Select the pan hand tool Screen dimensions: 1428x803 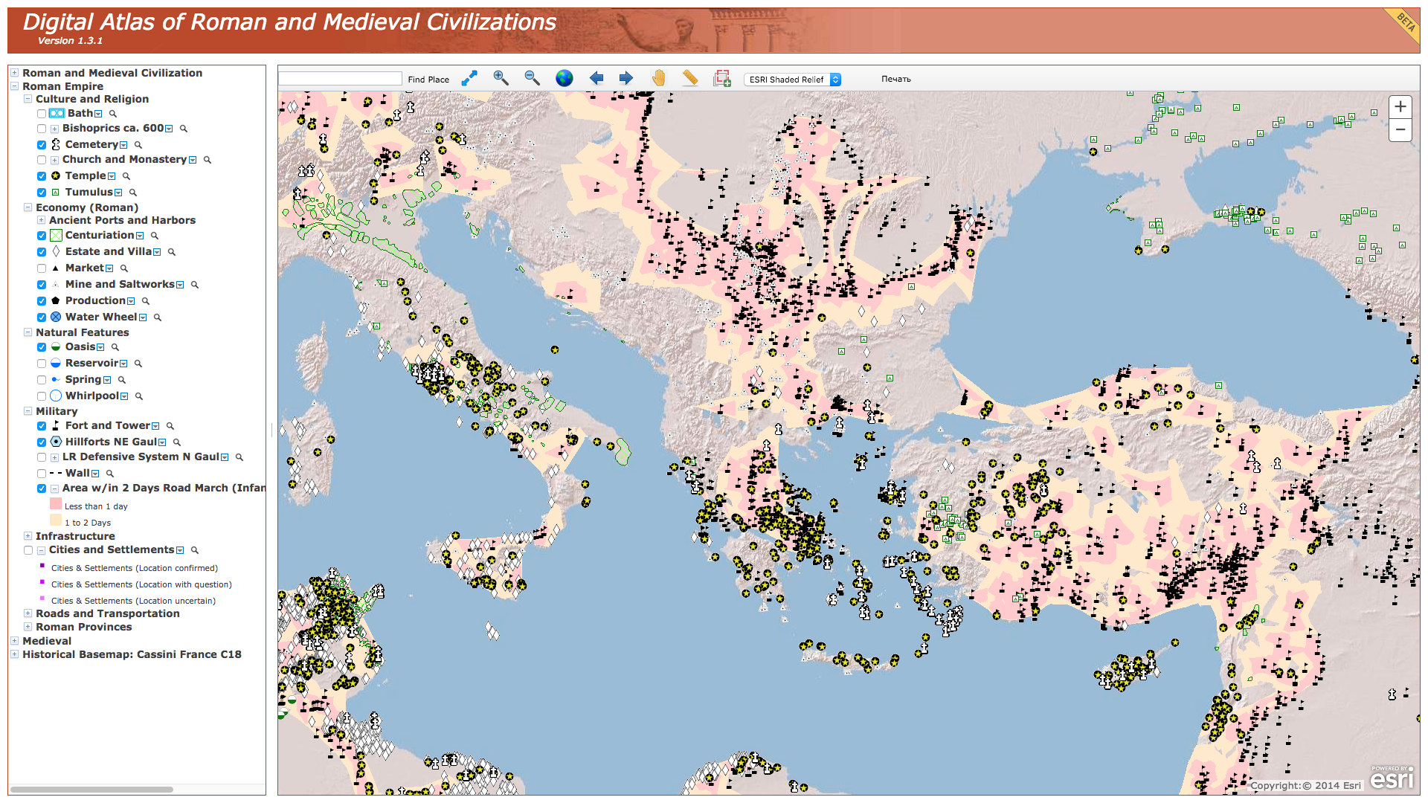click(x=658, y=78)
